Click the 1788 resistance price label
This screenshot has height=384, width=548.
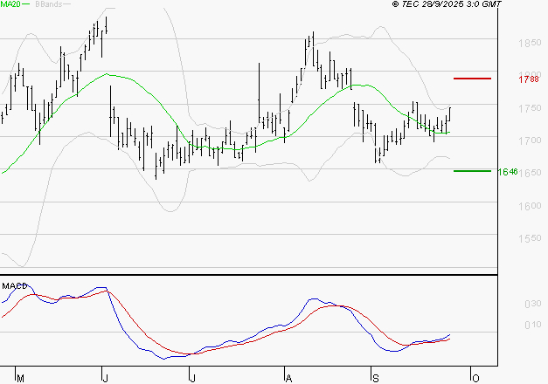point(528,79)
